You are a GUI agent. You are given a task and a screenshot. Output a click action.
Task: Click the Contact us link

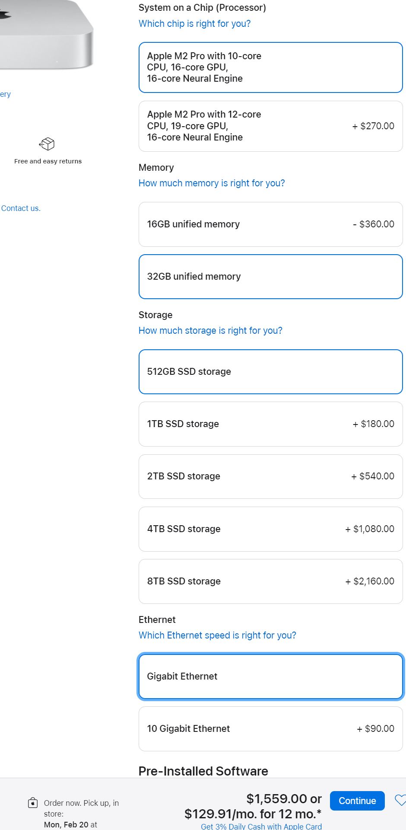21,208
